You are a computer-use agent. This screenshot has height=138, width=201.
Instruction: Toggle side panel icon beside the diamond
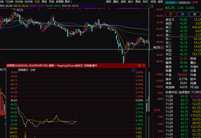click(x=151, y=6)
